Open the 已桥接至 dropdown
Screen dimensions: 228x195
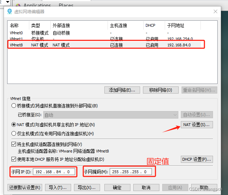pos(111,115)
